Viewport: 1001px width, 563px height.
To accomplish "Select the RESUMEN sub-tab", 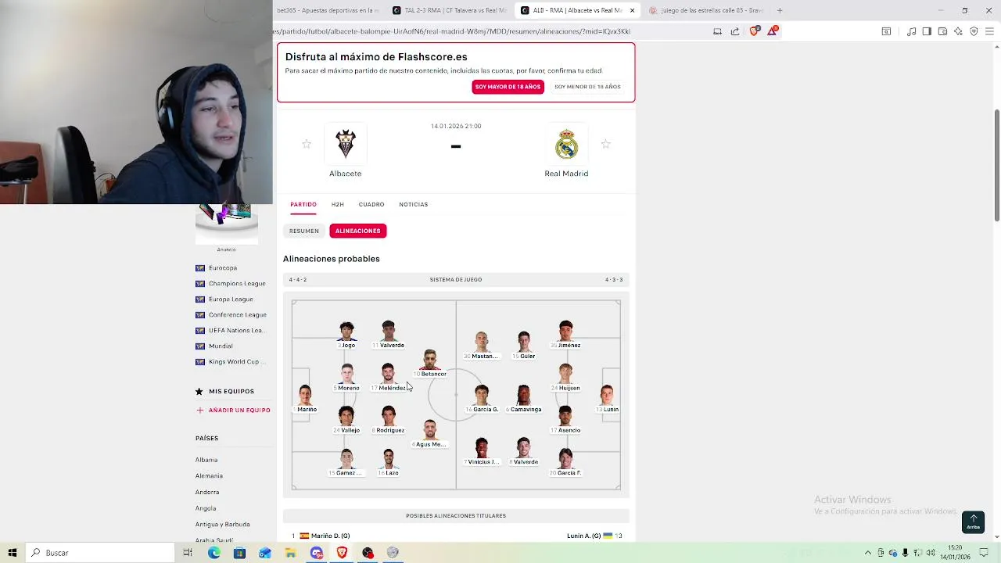I will coord(304,231).
